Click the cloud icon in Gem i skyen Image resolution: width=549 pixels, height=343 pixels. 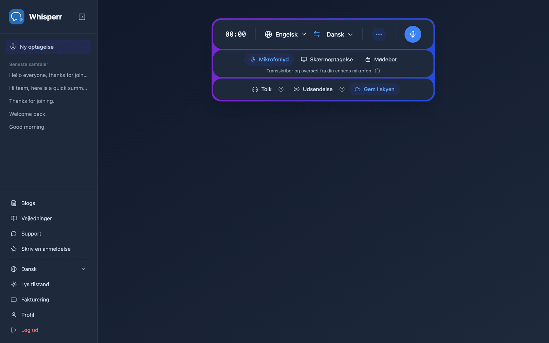coord(358,89)
